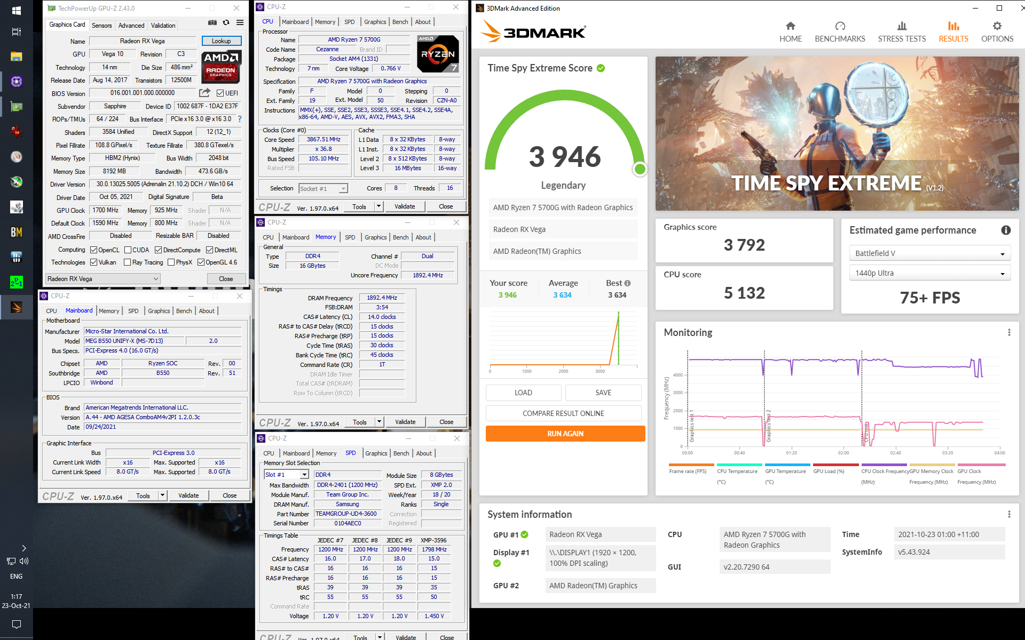The image size is (1025, 640).
Task: Open File Explorer from taskbar
Action: coord(17,57)
